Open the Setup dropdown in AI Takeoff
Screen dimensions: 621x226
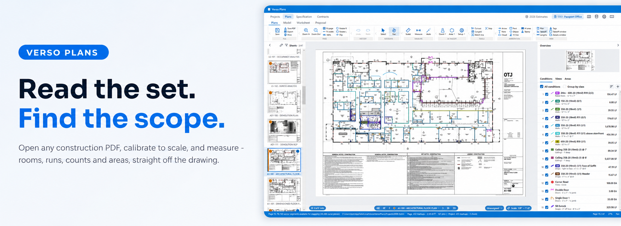pyautogui.click(x=461, y=32)
